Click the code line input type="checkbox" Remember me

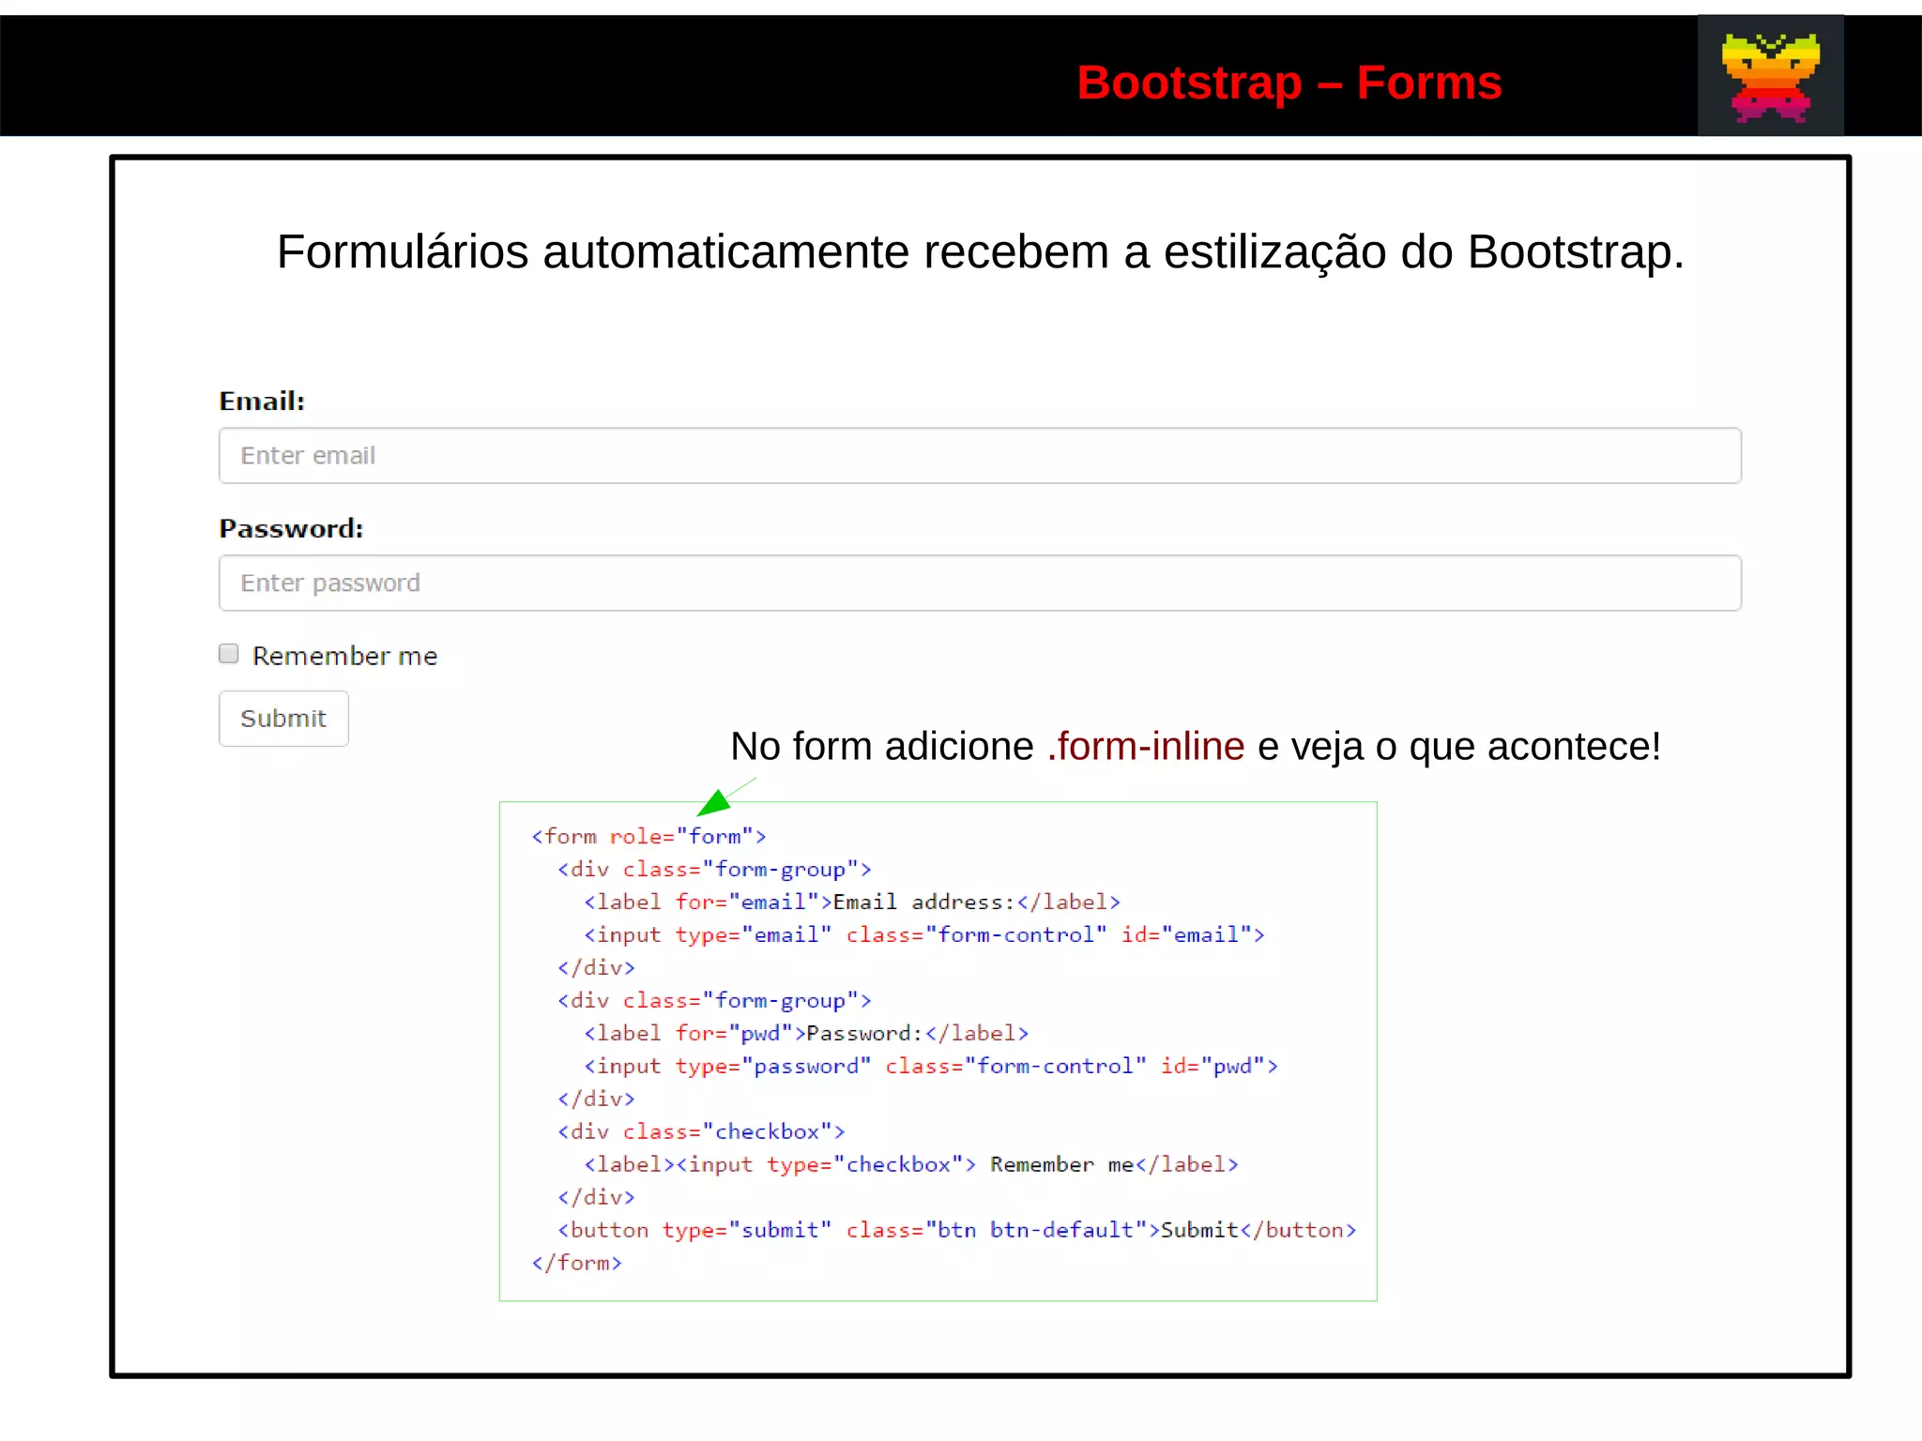pos(911,1164)
